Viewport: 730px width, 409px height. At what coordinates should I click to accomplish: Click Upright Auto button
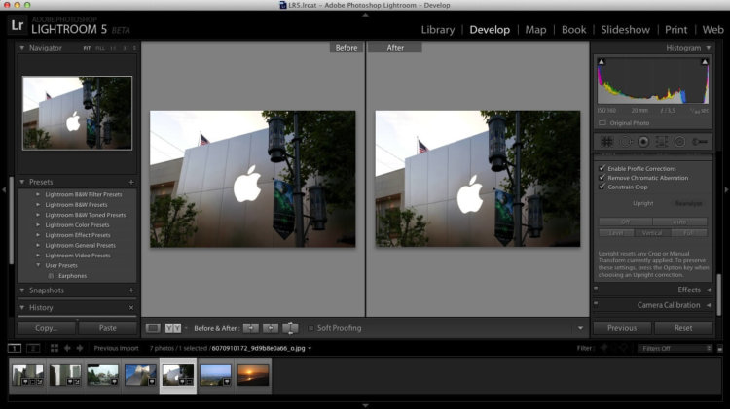(x=679, y=222)
